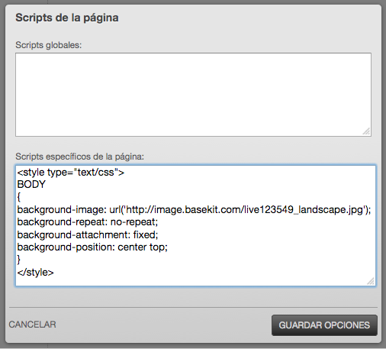Click the word "fixed" in the code

point(144,234)
